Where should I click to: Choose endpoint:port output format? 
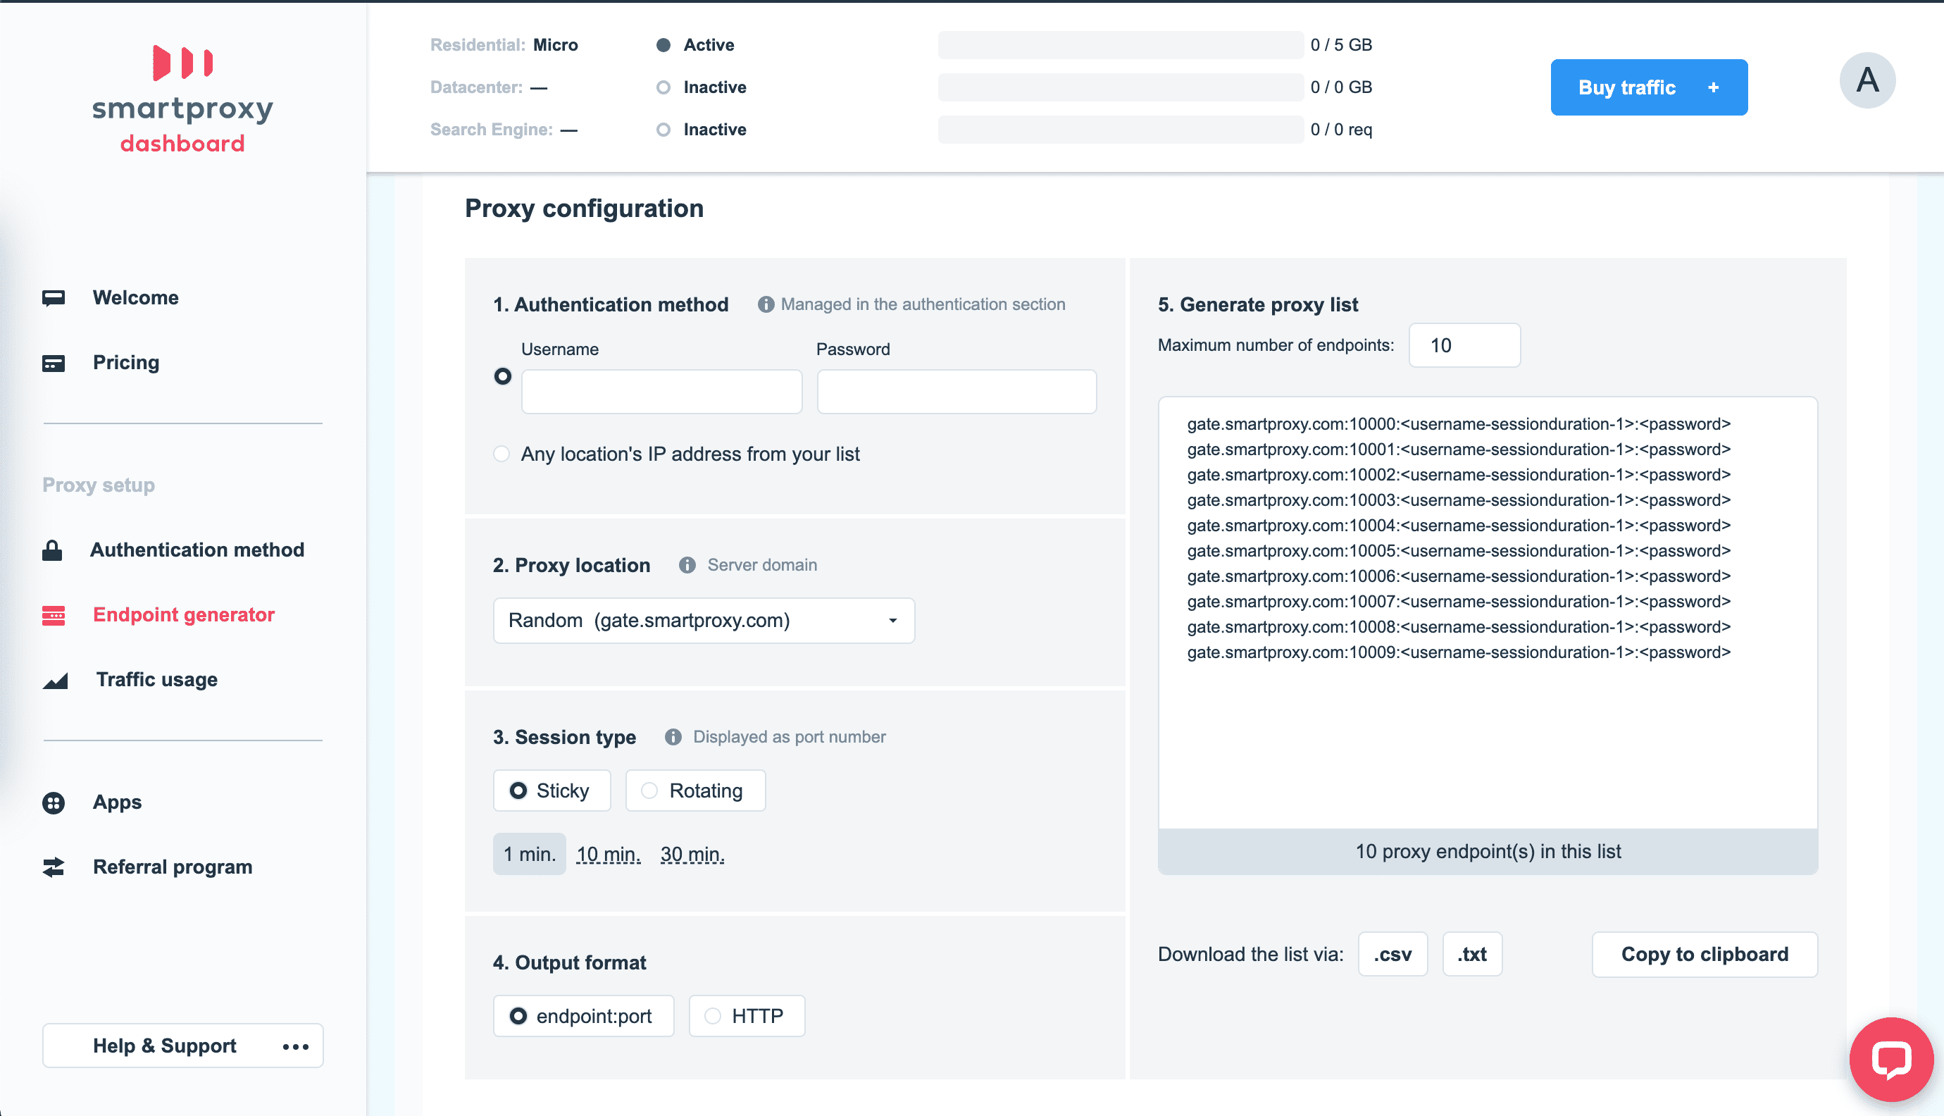click(x=584, y=1015)
